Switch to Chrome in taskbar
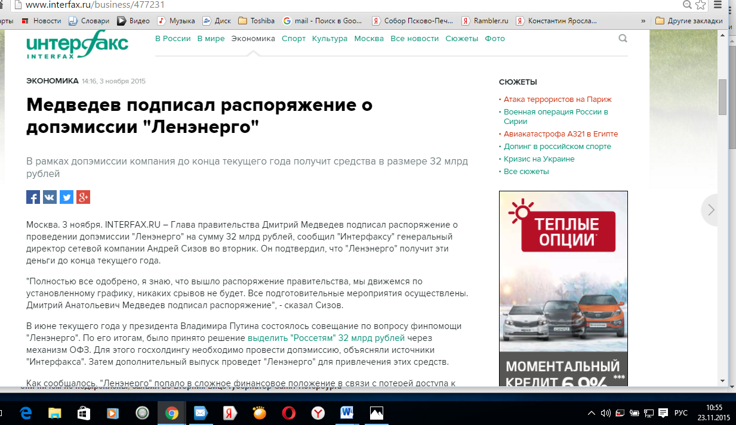Image resolution: width=736 pixels, height=425 pixels. click(171, 412)
